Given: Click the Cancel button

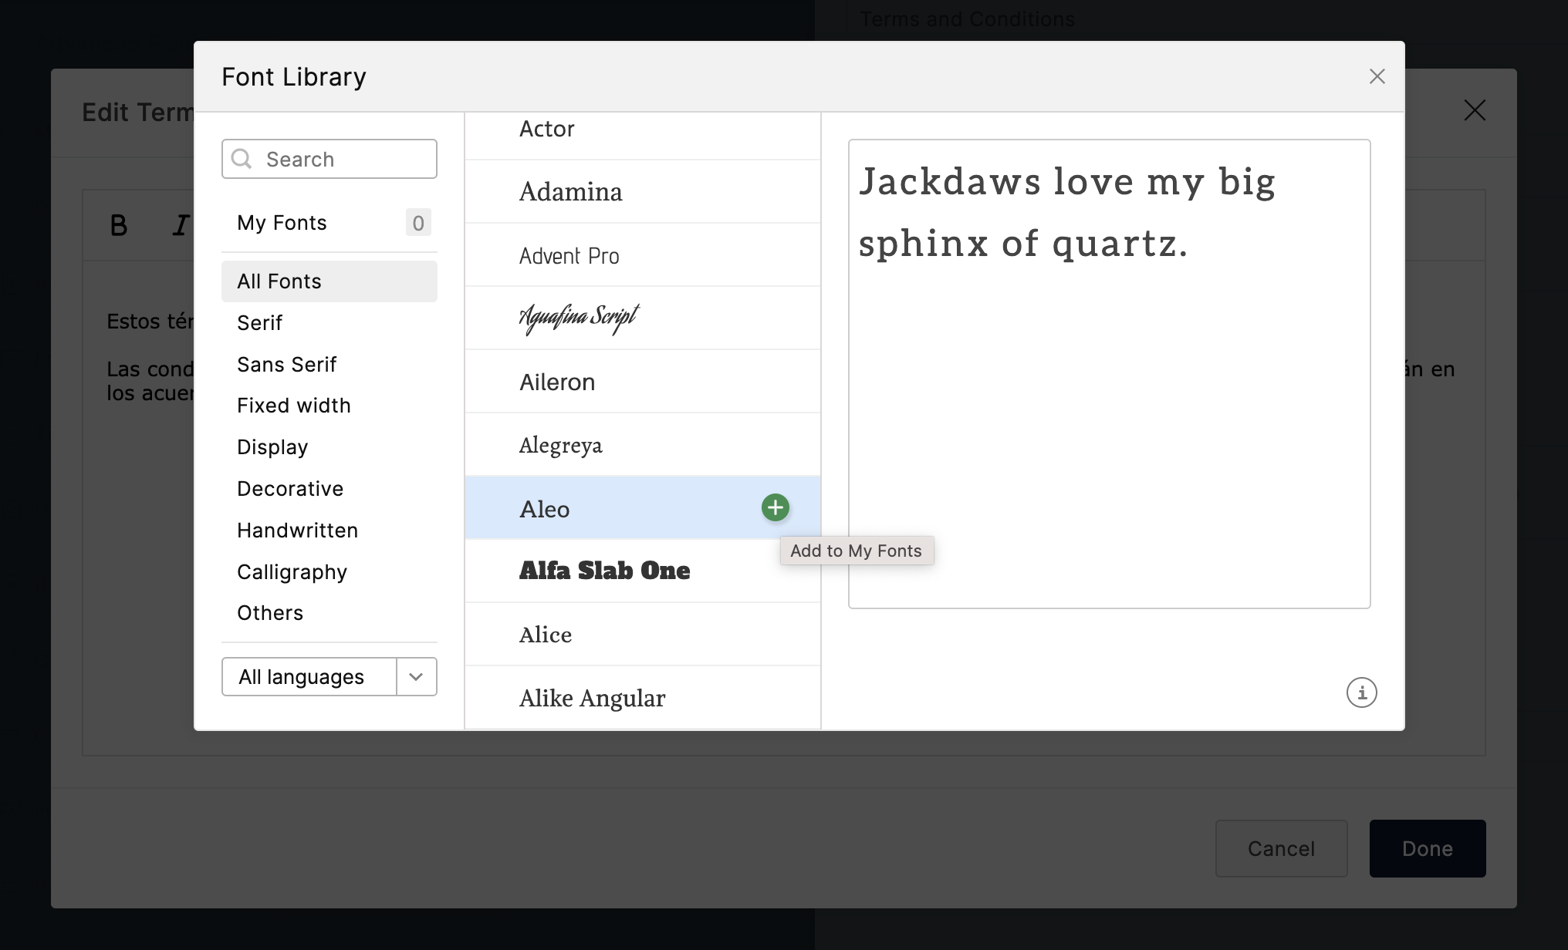Looking at the screenshot, I should [x=1281, y=848].
